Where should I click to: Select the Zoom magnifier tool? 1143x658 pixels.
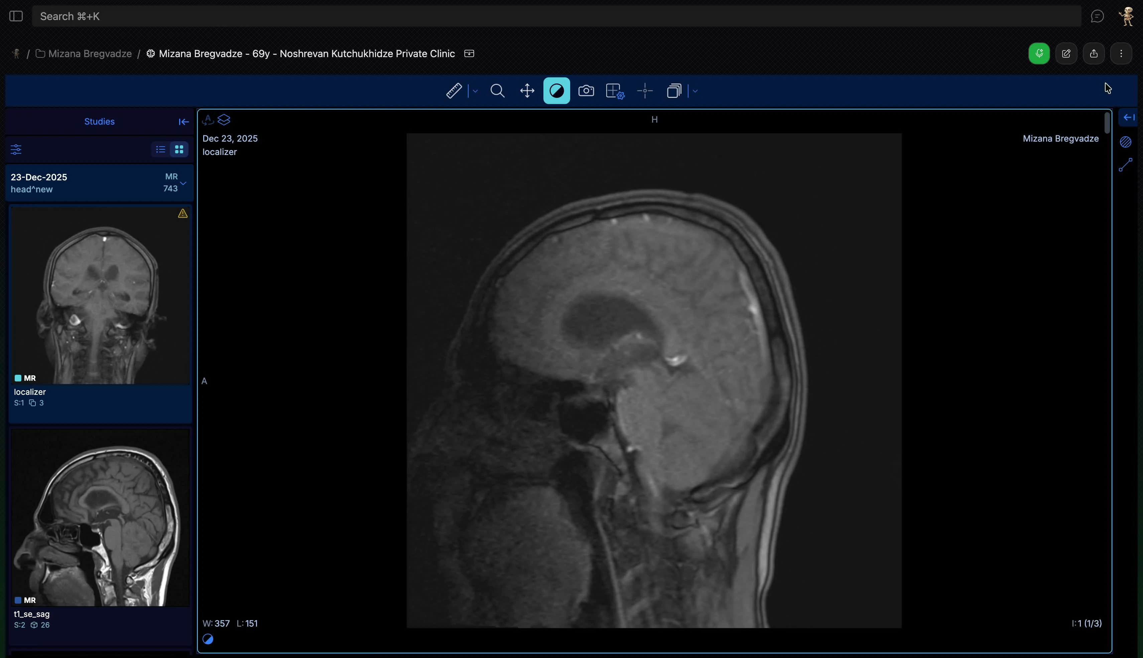point(497,91)
